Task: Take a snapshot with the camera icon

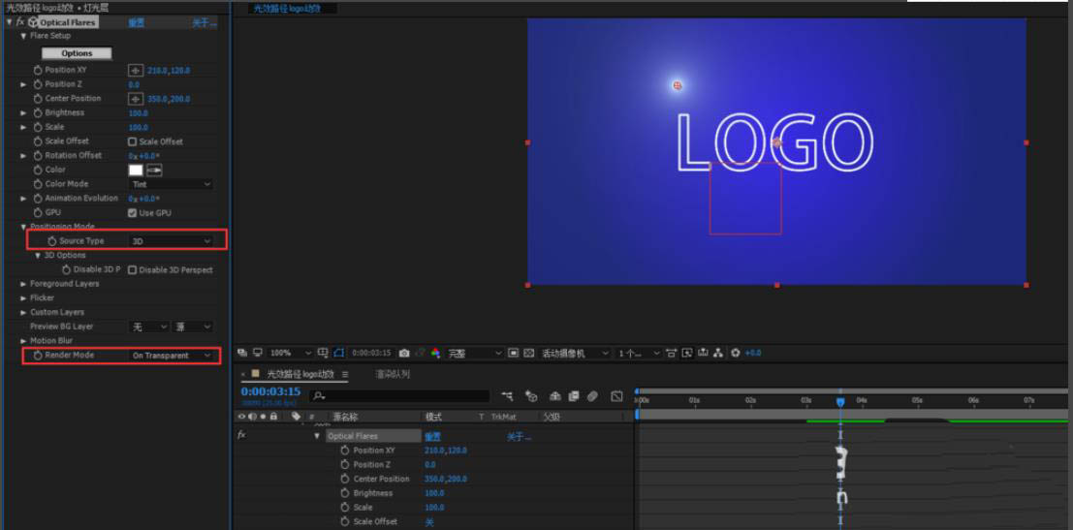Action: pyautogui.click(x=404, y=354)
